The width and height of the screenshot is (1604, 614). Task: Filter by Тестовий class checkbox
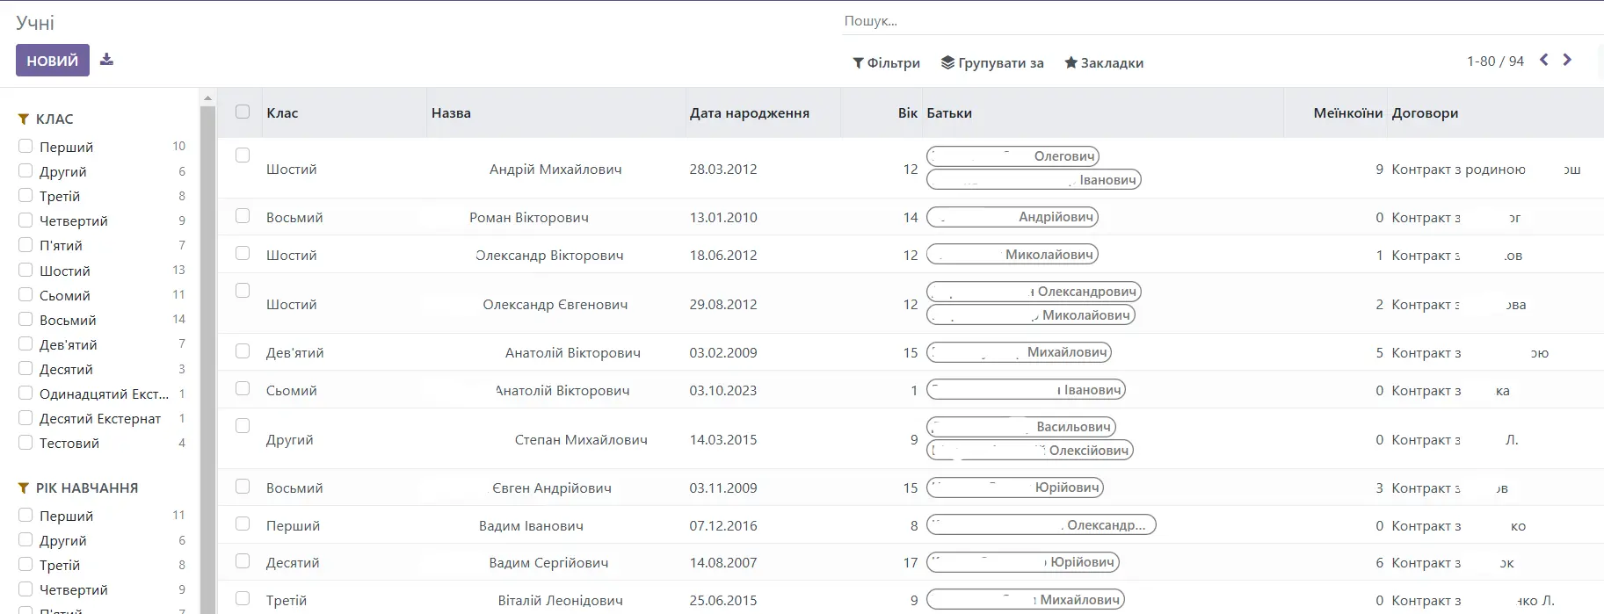pos(25,442)
